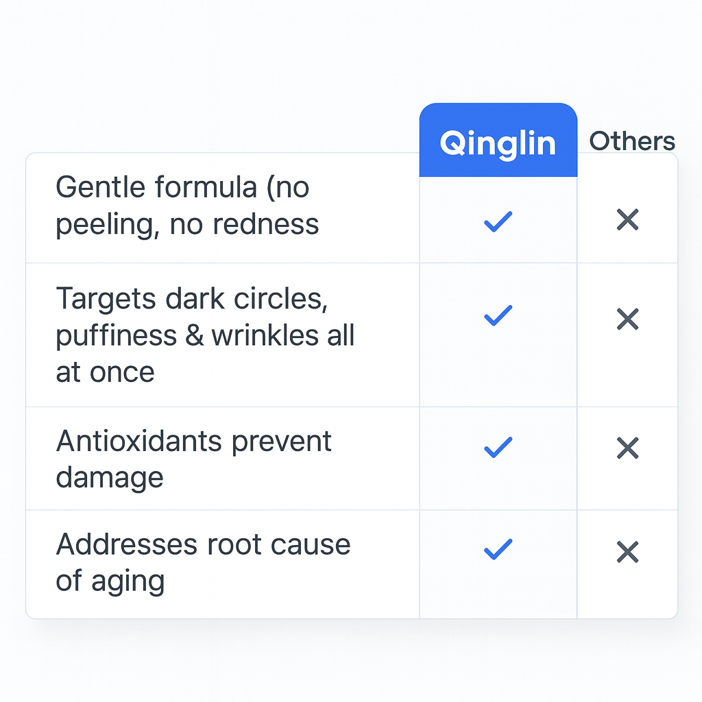
Task: Click the text "of aging"
Action: click(110, 581)
